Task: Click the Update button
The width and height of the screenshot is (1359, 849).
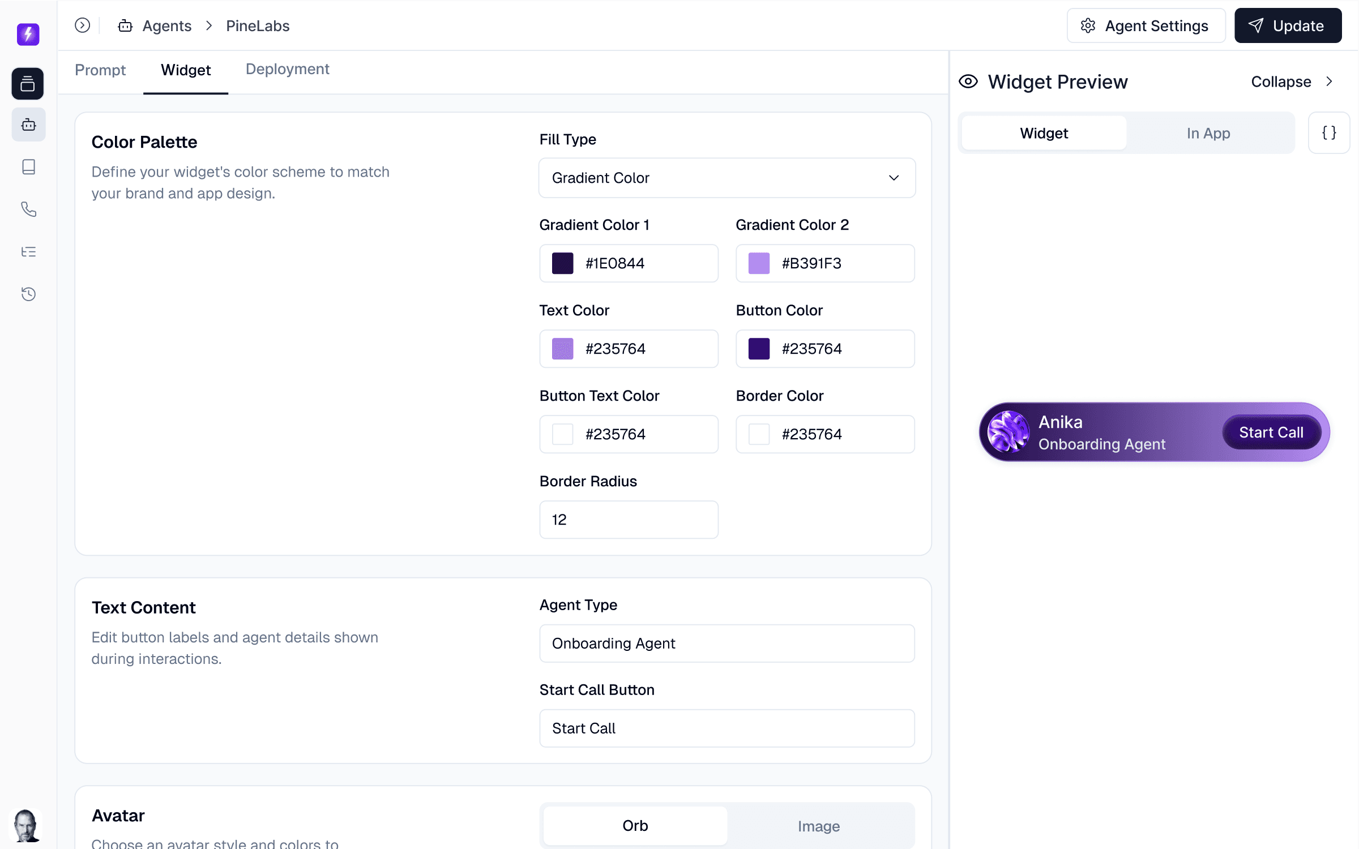Action: [1287, 25]
